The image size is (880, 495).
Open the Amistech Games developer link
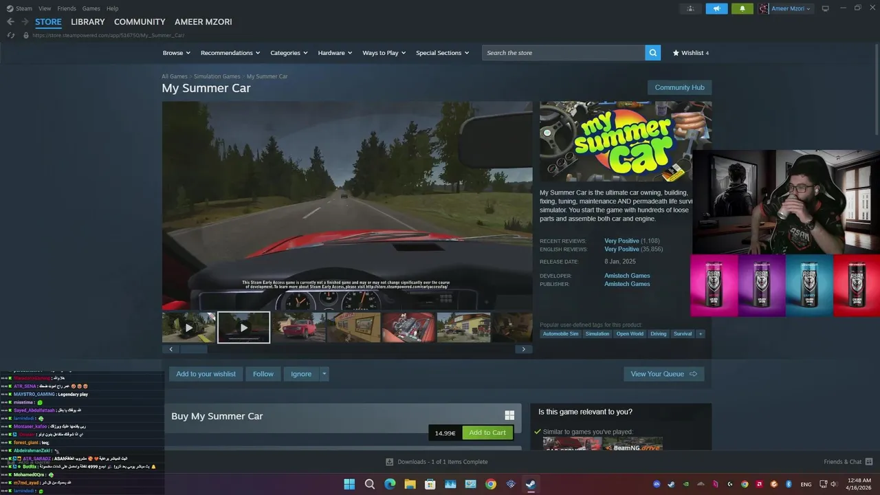point(627,276)
